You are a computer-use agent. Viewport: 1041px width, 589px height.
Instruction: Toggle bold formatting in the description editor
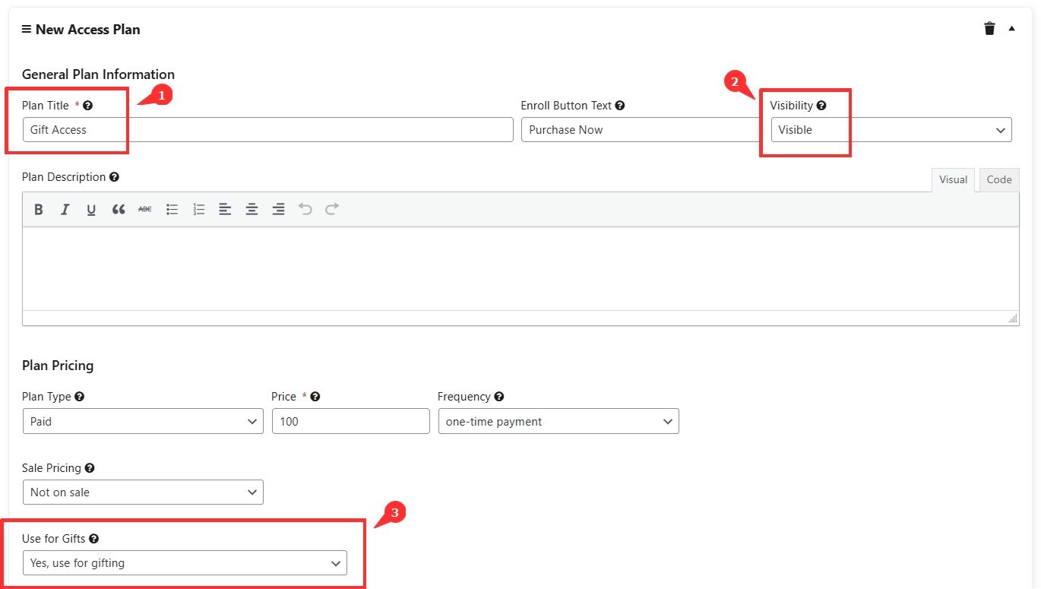(x=39, y=209)
